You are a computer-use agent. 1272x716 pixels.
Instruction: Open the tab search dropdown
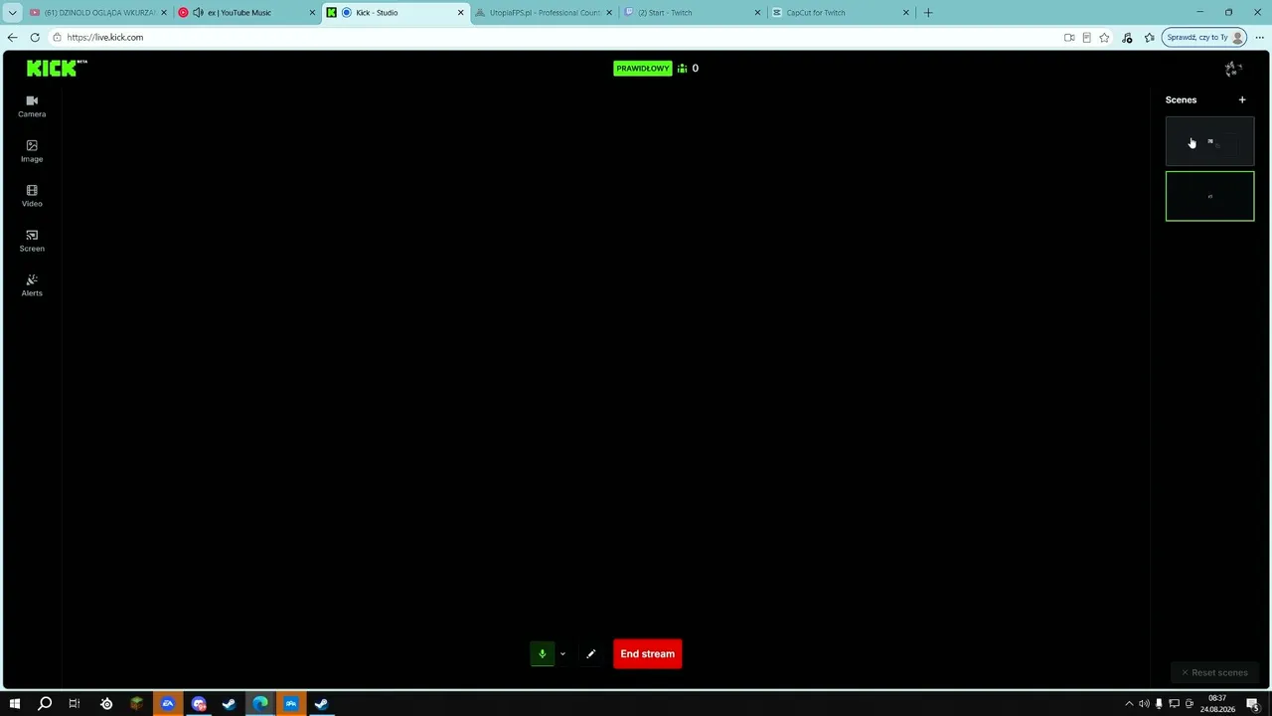tap(12, 13)
